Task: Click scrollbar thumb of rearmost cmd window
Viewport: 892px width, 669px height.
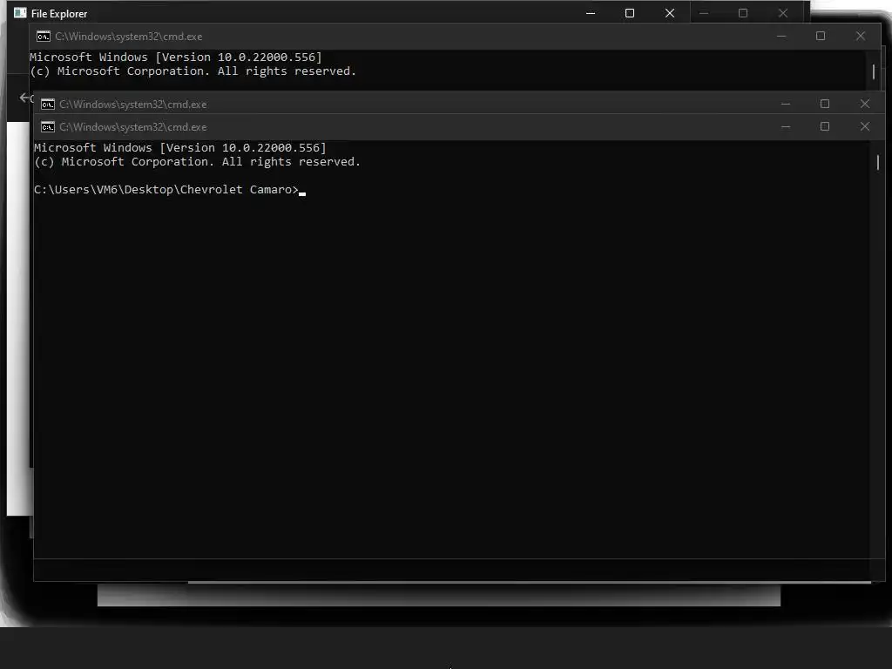Action: click(x=873, y=71)
